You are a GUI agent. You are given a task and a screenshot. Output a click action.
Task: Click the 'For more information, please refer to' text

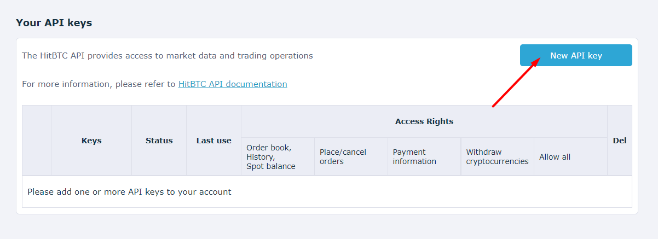coord(99,84)
